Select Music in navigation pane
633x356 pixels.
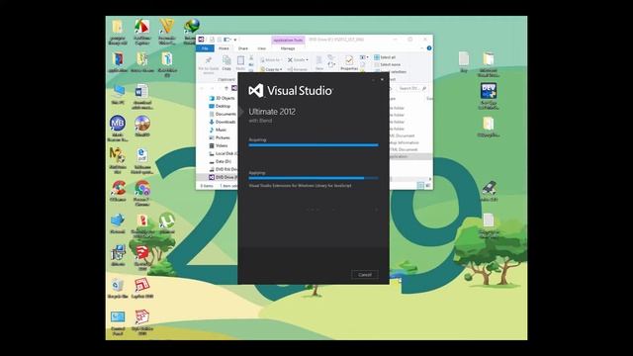218,130
